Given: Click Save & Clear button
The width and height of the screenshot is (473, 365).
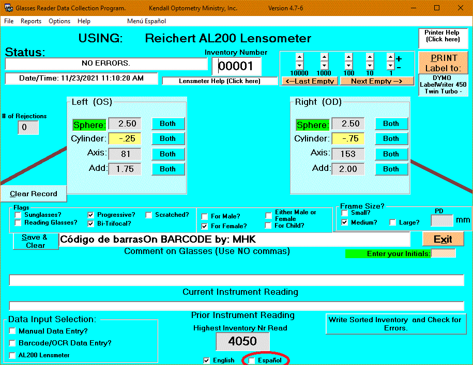Looking at the screenshot, I should click(36, 241).
